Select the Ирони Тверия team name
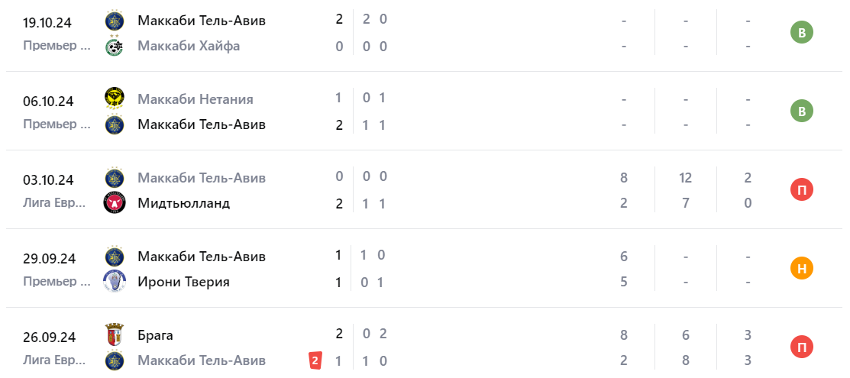The height and width of the screenshot is (378, 850). pos(183,282)
